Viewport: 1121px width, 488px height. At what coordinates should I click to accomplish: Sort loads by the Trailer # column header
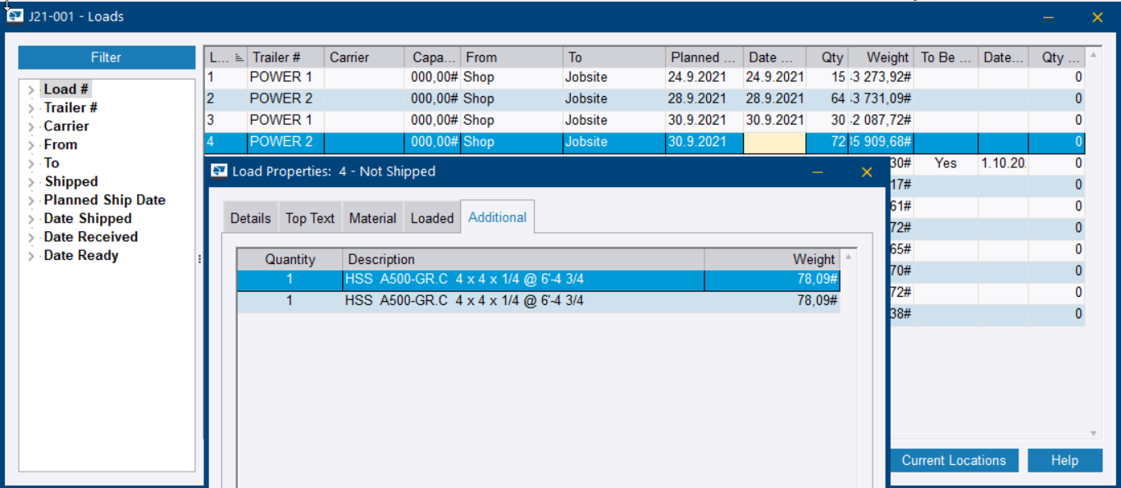[285, 57]
